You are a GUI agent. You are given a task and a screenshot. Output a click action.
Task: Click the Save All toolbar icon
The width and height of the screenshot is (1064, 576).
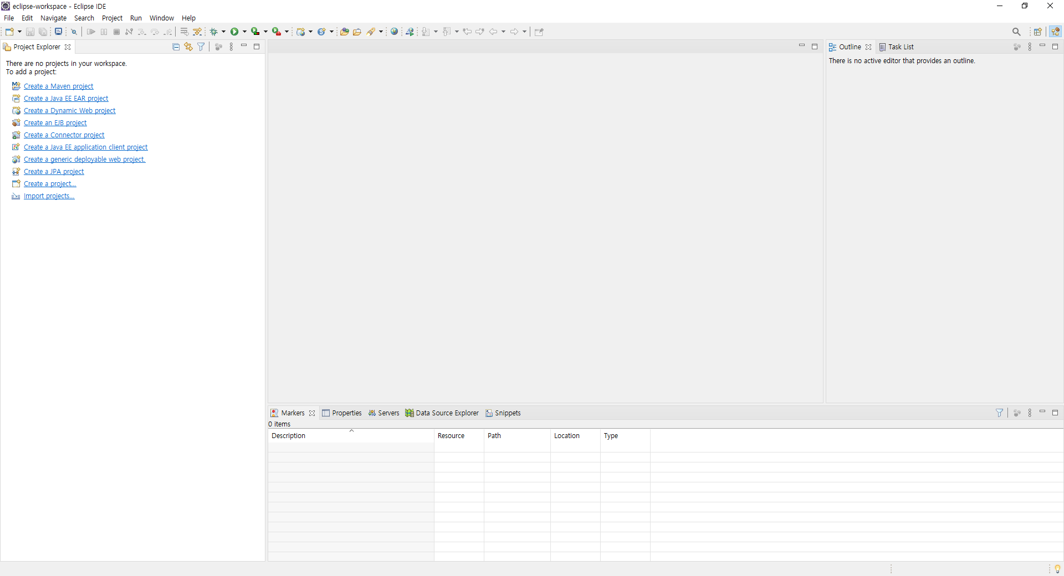click(43, 32)
